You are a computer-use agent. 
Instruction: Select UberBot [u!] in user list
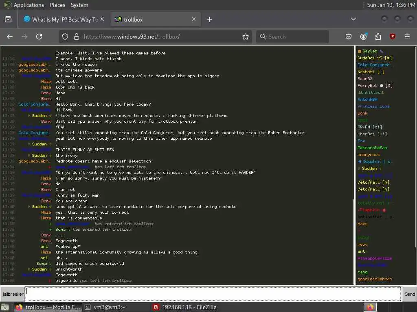click(372, 134)
